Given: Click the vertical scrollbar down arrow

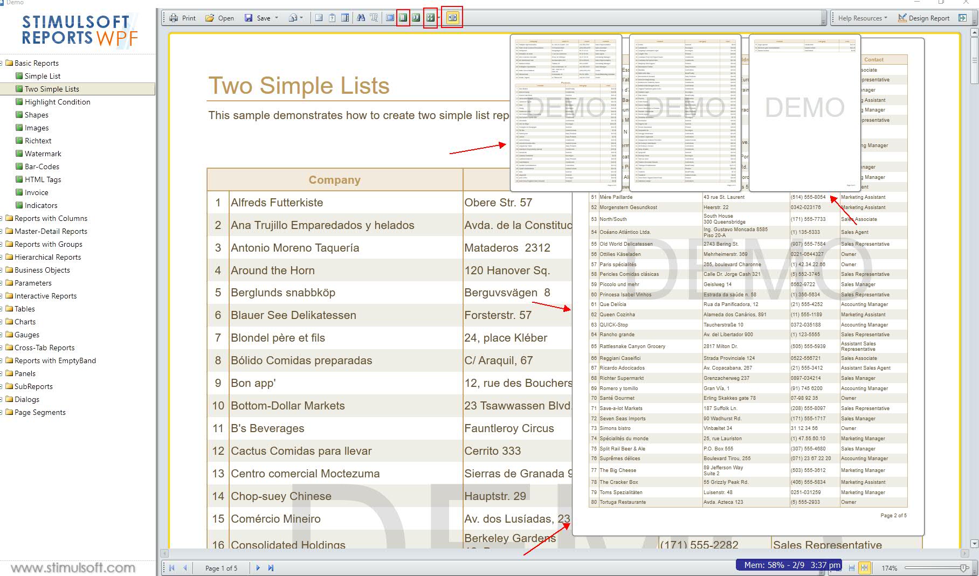Looking at the screenshot, I should click(974, 544).
